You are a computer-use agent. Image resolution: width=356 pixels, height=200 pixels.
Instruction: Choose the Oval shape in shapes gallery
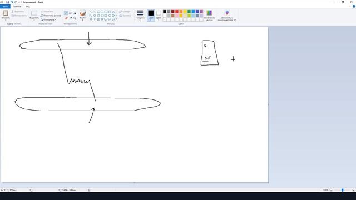click(x=98, y=12)
